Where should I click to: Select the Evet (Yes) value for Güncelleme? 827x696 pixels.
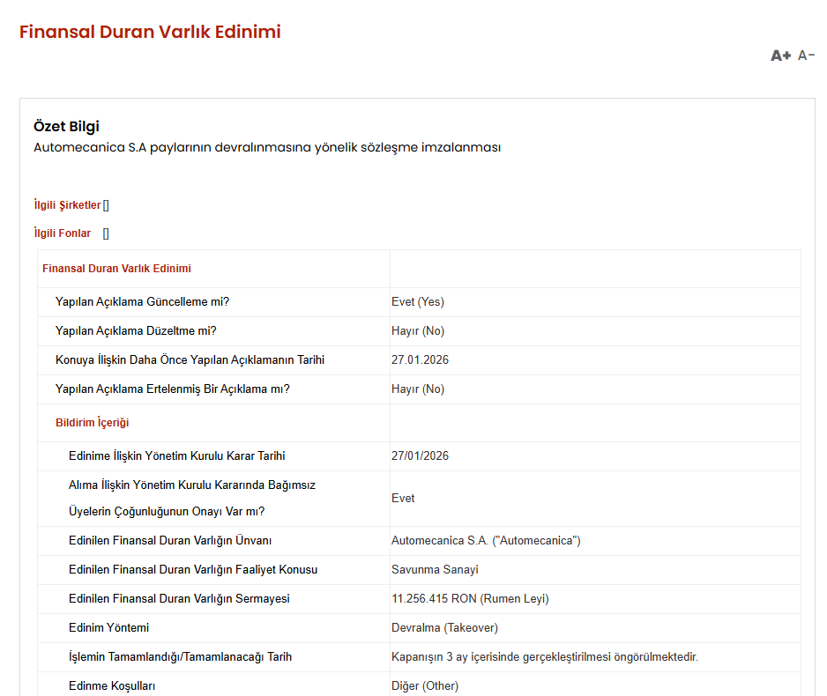tap(417, 302)
